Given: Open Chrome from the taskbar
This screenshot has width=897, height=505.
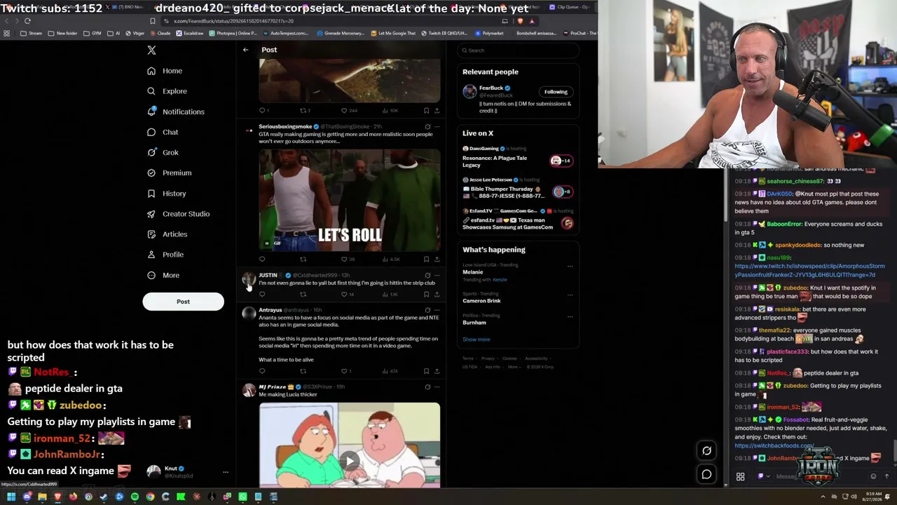Looking at the screenshot, I should (150, 497).
